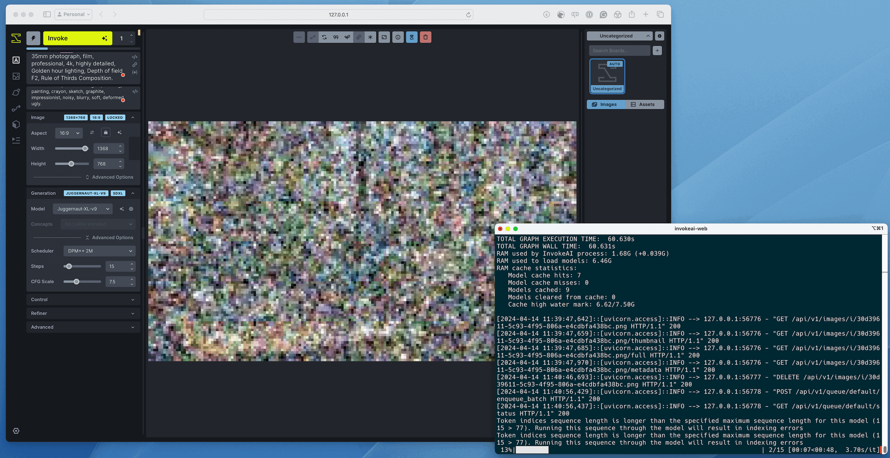Open the Model Manager cube tab
Image resolution: width=890 pixels, height=458 pixels.
click(x=16, y=124)
